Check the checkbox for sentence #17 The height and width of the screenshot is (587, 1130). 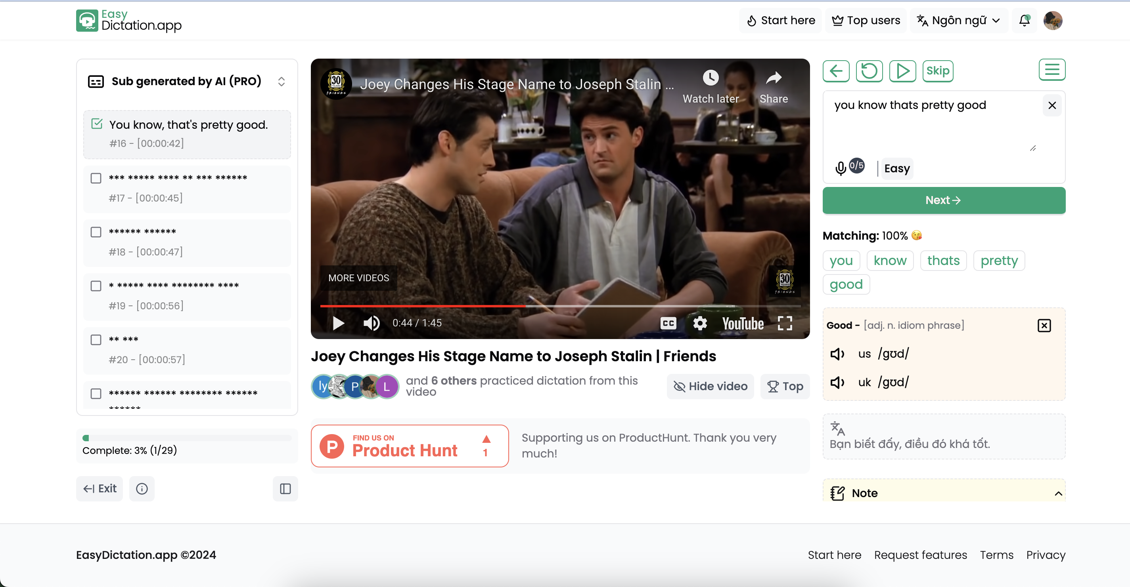[96, 178]
